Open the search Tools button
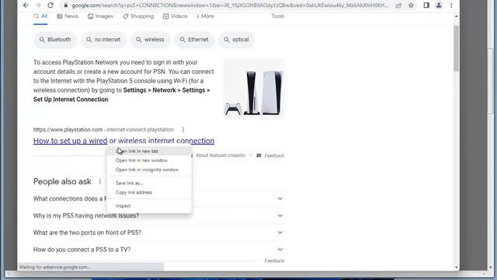The height and width of the screenshot is (280, 497). tap(278, 16)
